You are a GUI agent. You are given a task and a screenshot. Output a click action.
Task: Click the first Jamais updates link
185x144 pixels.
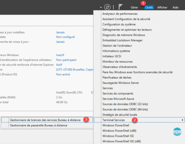(x=60, y=32)
